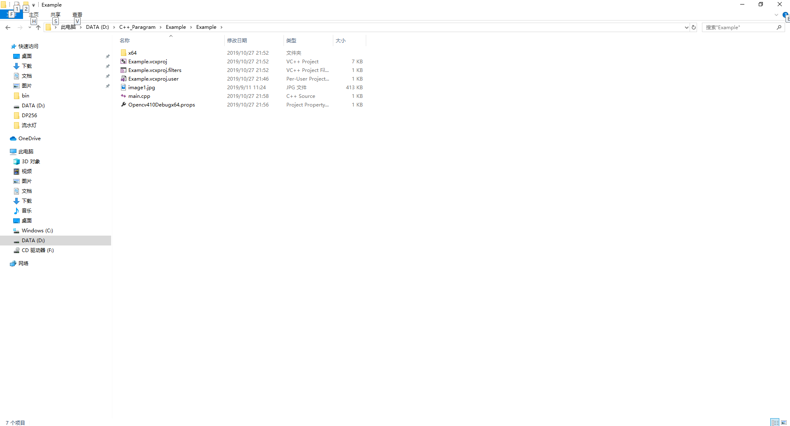Unpin 桌面 from quick access
The height and width of the screenshot is (426, 790).
107,56
